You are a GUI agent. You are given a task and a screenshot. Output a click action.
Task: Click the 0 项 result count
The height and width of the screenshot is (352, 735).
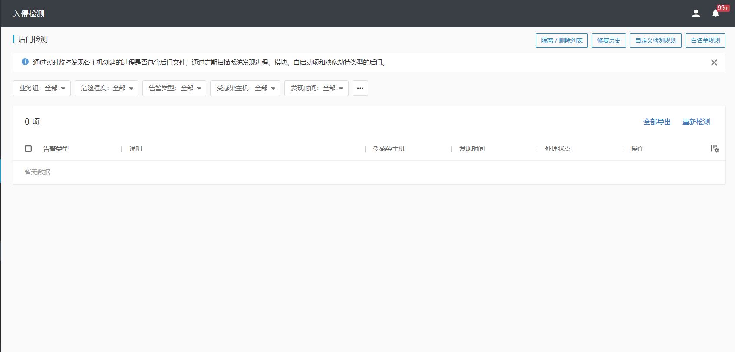coord(32,122)
